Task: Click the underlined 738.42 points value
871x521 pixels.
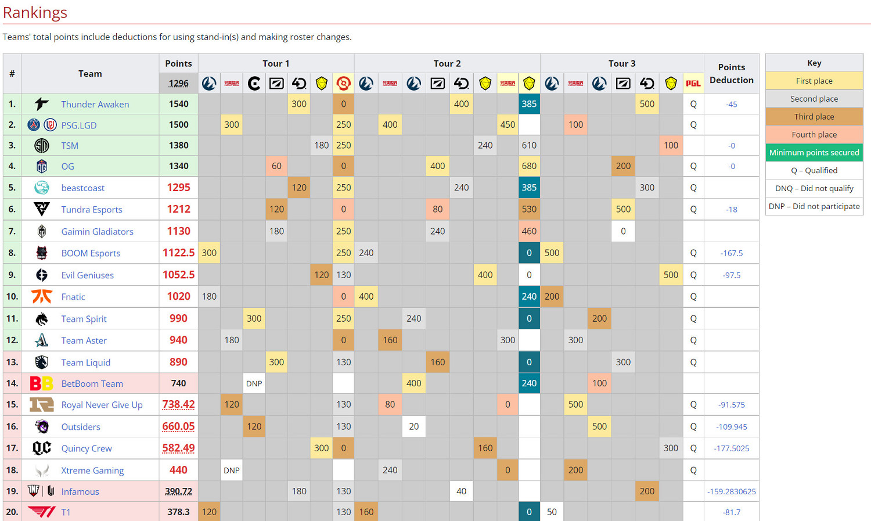Action: 178,404
